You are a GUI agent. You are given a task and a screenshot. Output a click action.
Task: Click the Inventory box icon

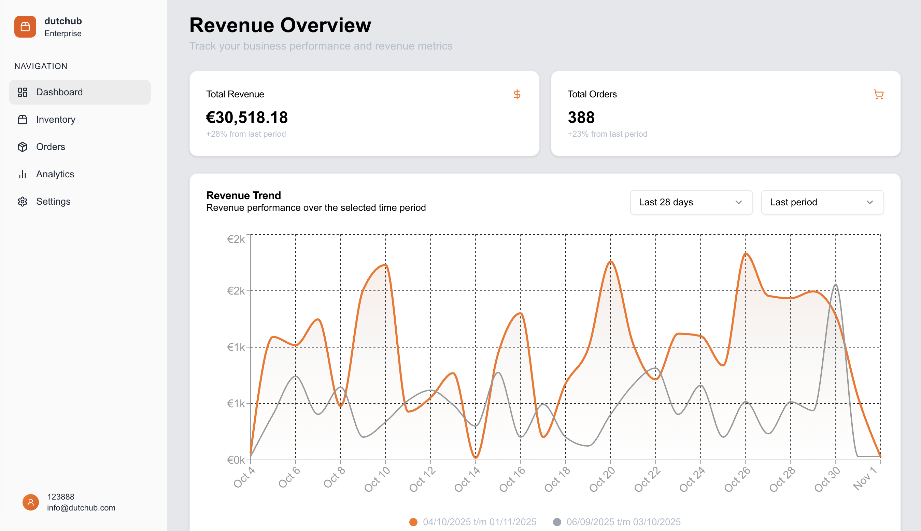point(23,120)
